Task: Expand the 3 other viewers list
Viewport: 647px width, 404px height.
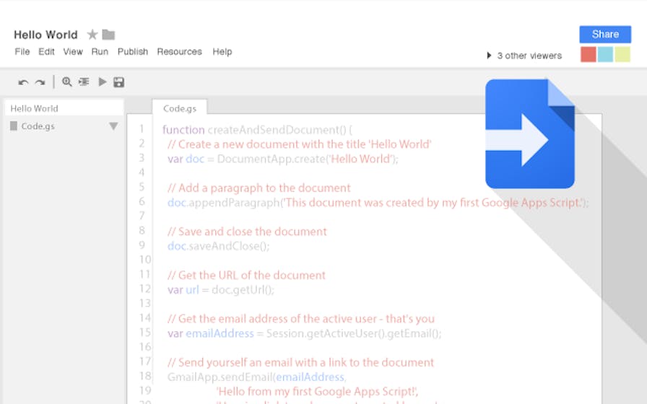Action: [490, 56]
